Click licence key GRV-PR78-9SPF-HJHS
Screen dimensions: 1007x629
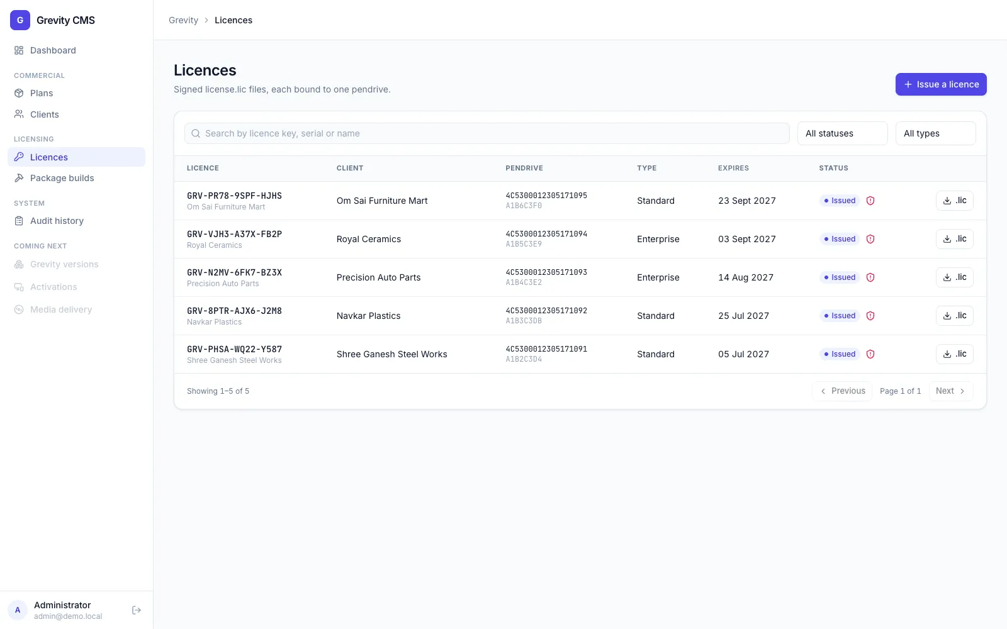tap(234, 196)
